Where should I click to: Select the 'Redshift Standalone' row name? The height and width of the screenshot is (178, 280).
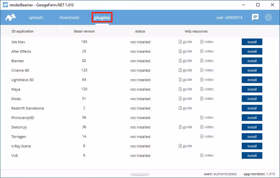(27, 108)
